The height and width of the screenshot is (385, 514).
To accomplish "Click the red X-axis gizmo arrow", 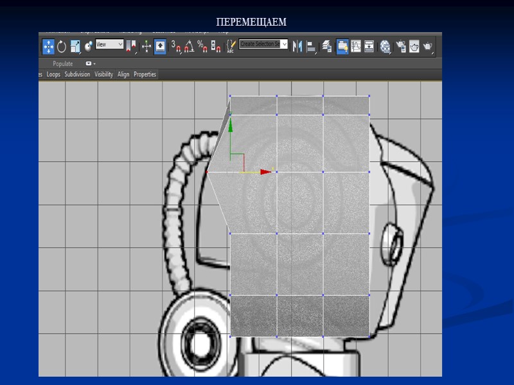I will [x=265, y=172].
